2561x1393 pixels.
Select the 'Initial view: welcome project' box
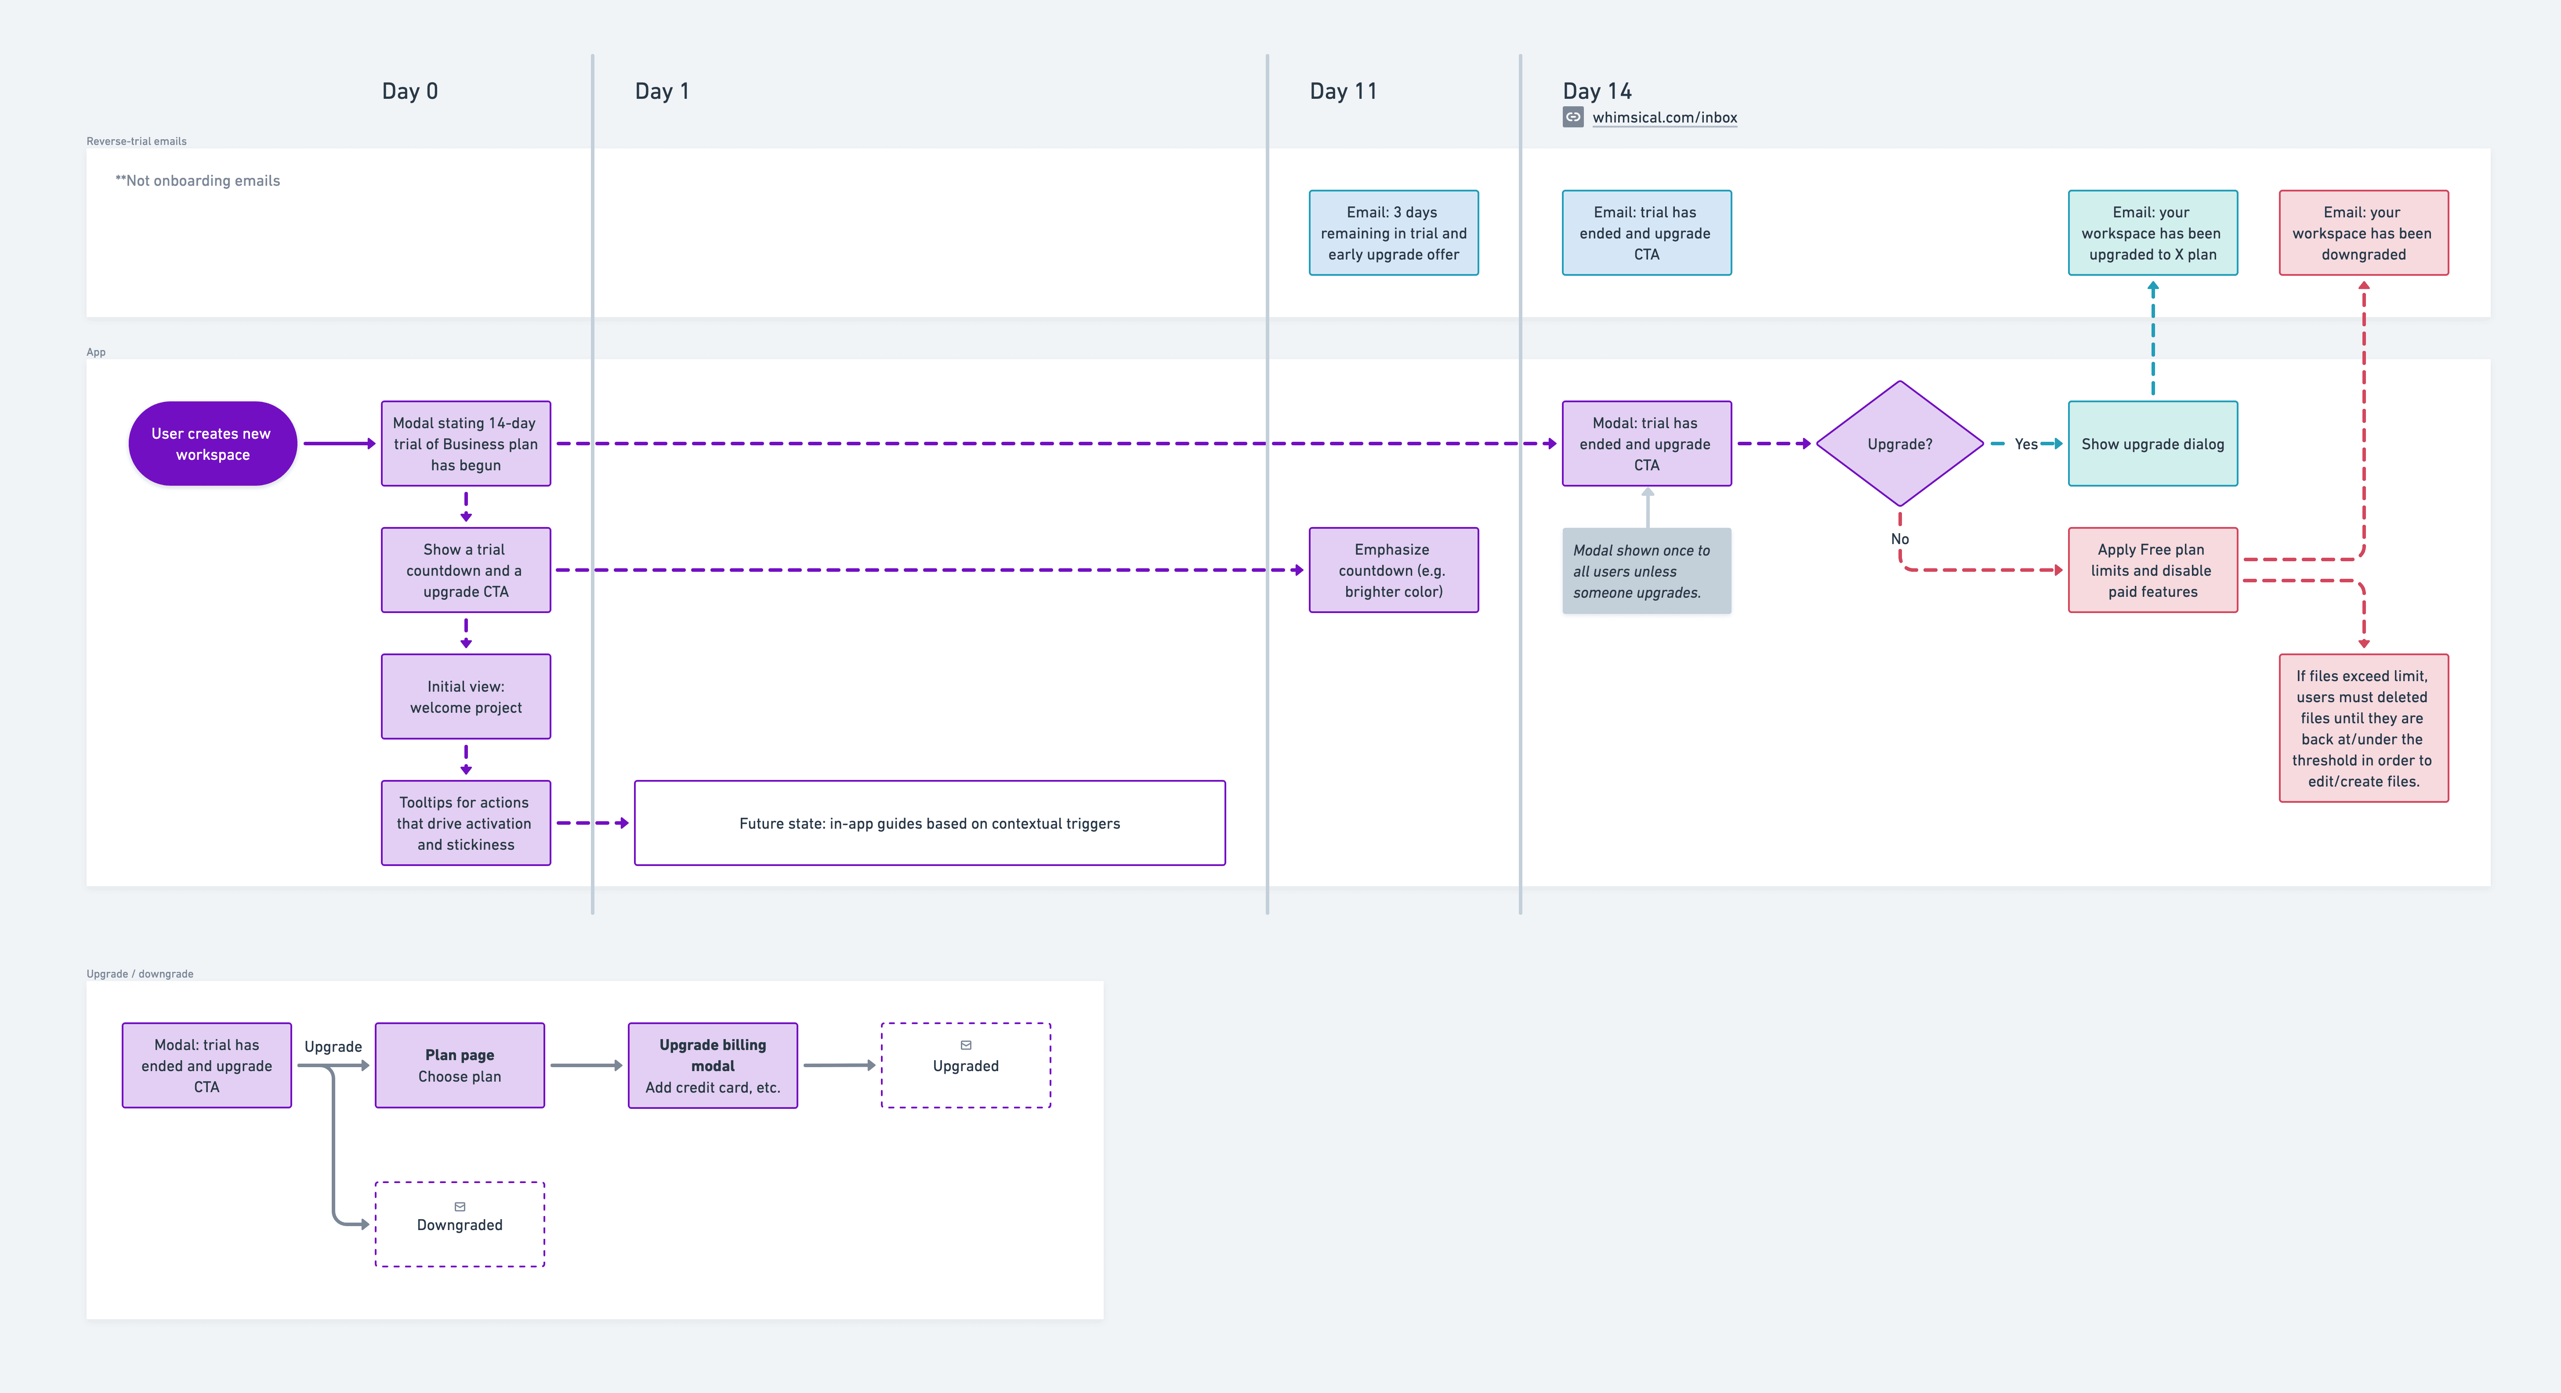pyautogui.click(x=465, y=696)
